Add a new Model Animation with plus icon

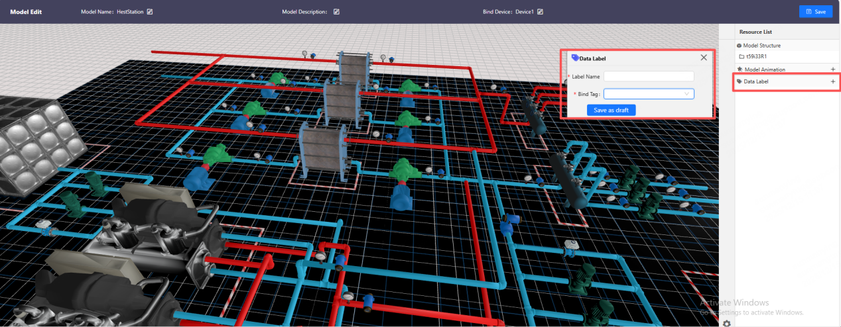point(833,70)
